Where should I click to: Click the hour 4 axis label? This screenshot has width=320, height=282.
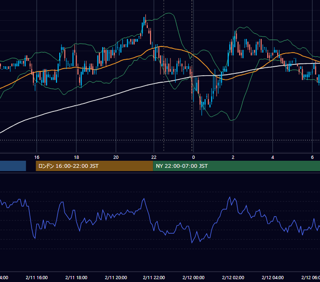point(272,157)
